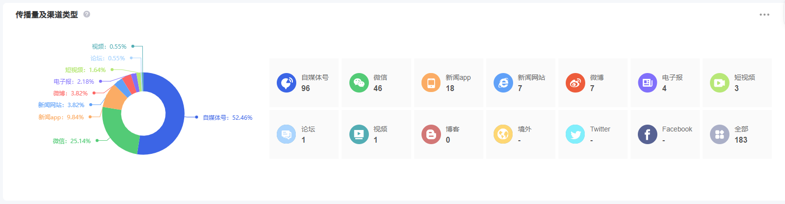Select the 短视频 short video icon
The image size is (785, 204).
pos(719,83)
